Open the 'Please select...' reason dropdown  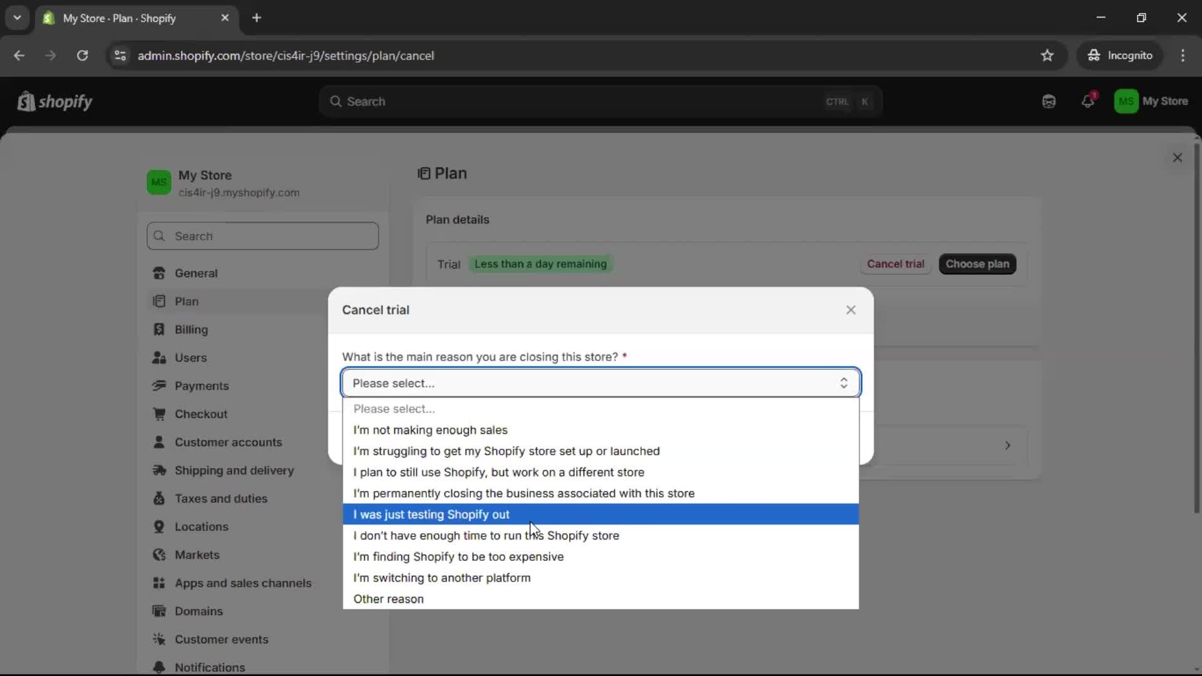point(599,382)
